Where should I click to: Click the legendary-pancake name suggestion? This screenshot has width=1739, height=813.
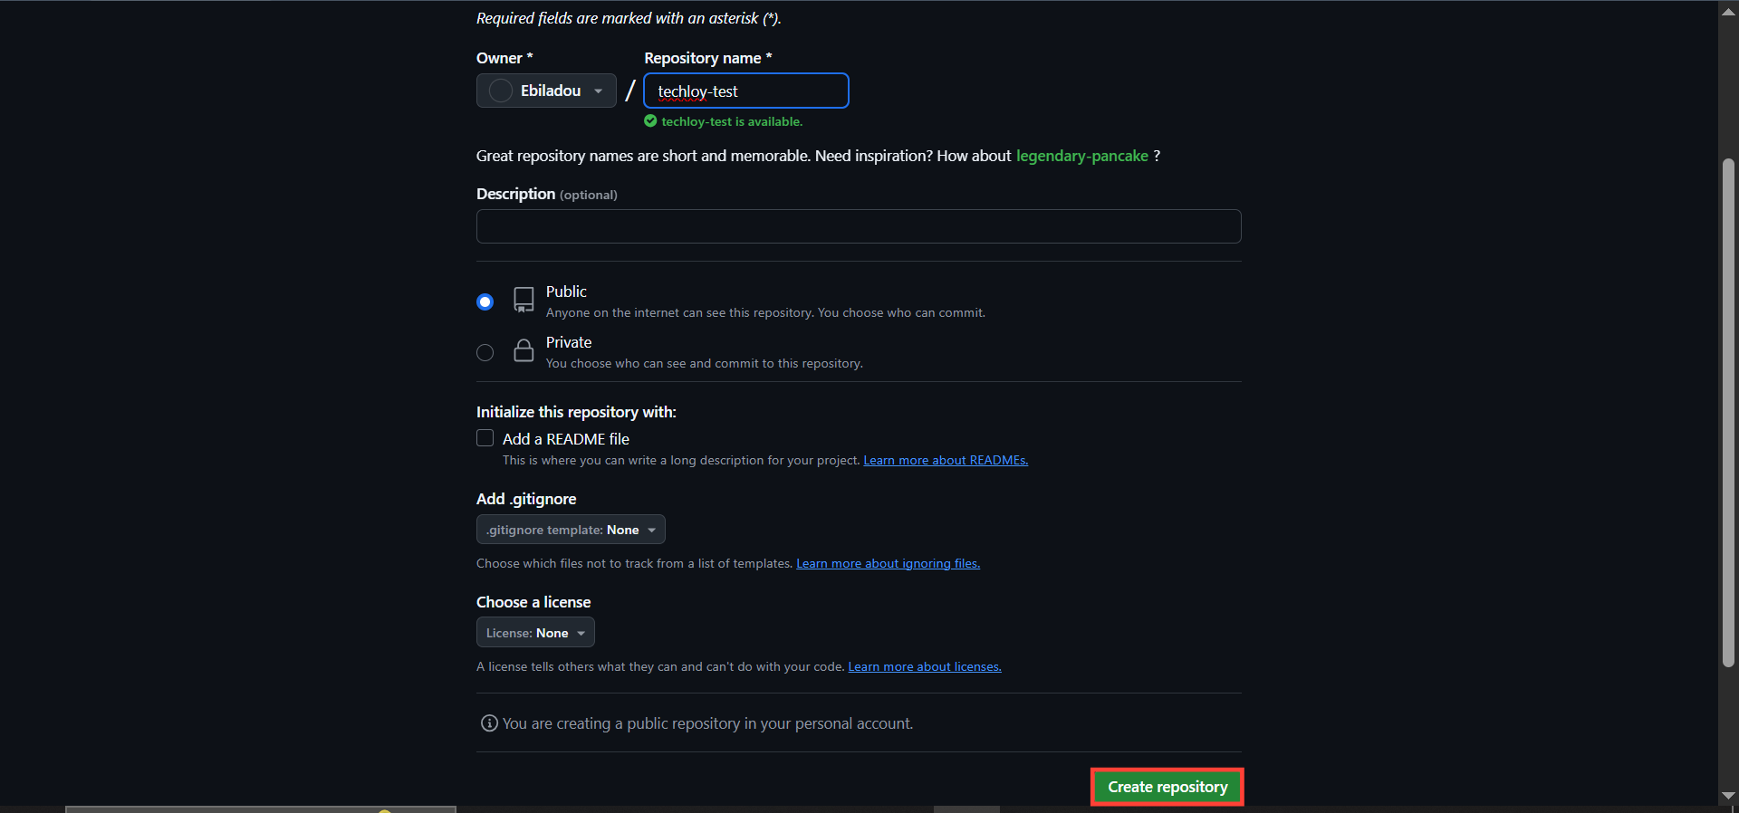click(1081, 156)
